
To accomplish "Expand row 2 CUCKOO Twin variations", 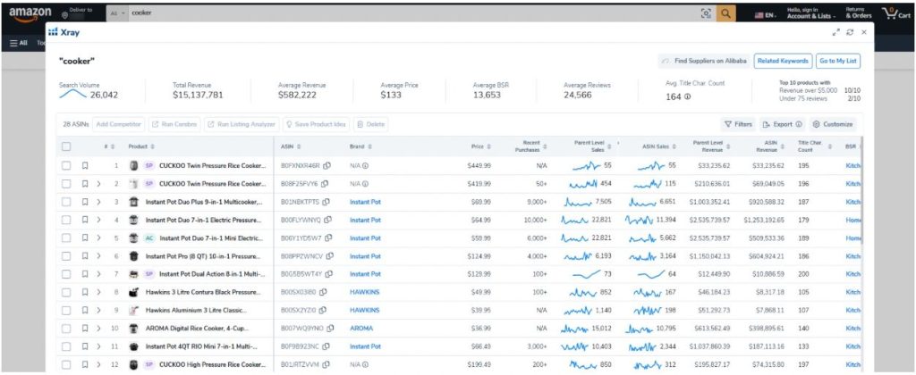I will coord(98,184).
